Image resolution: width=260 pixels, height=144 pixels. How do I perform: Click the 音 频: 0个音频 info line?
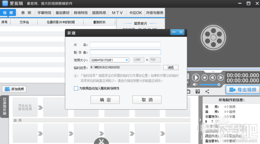220,112
